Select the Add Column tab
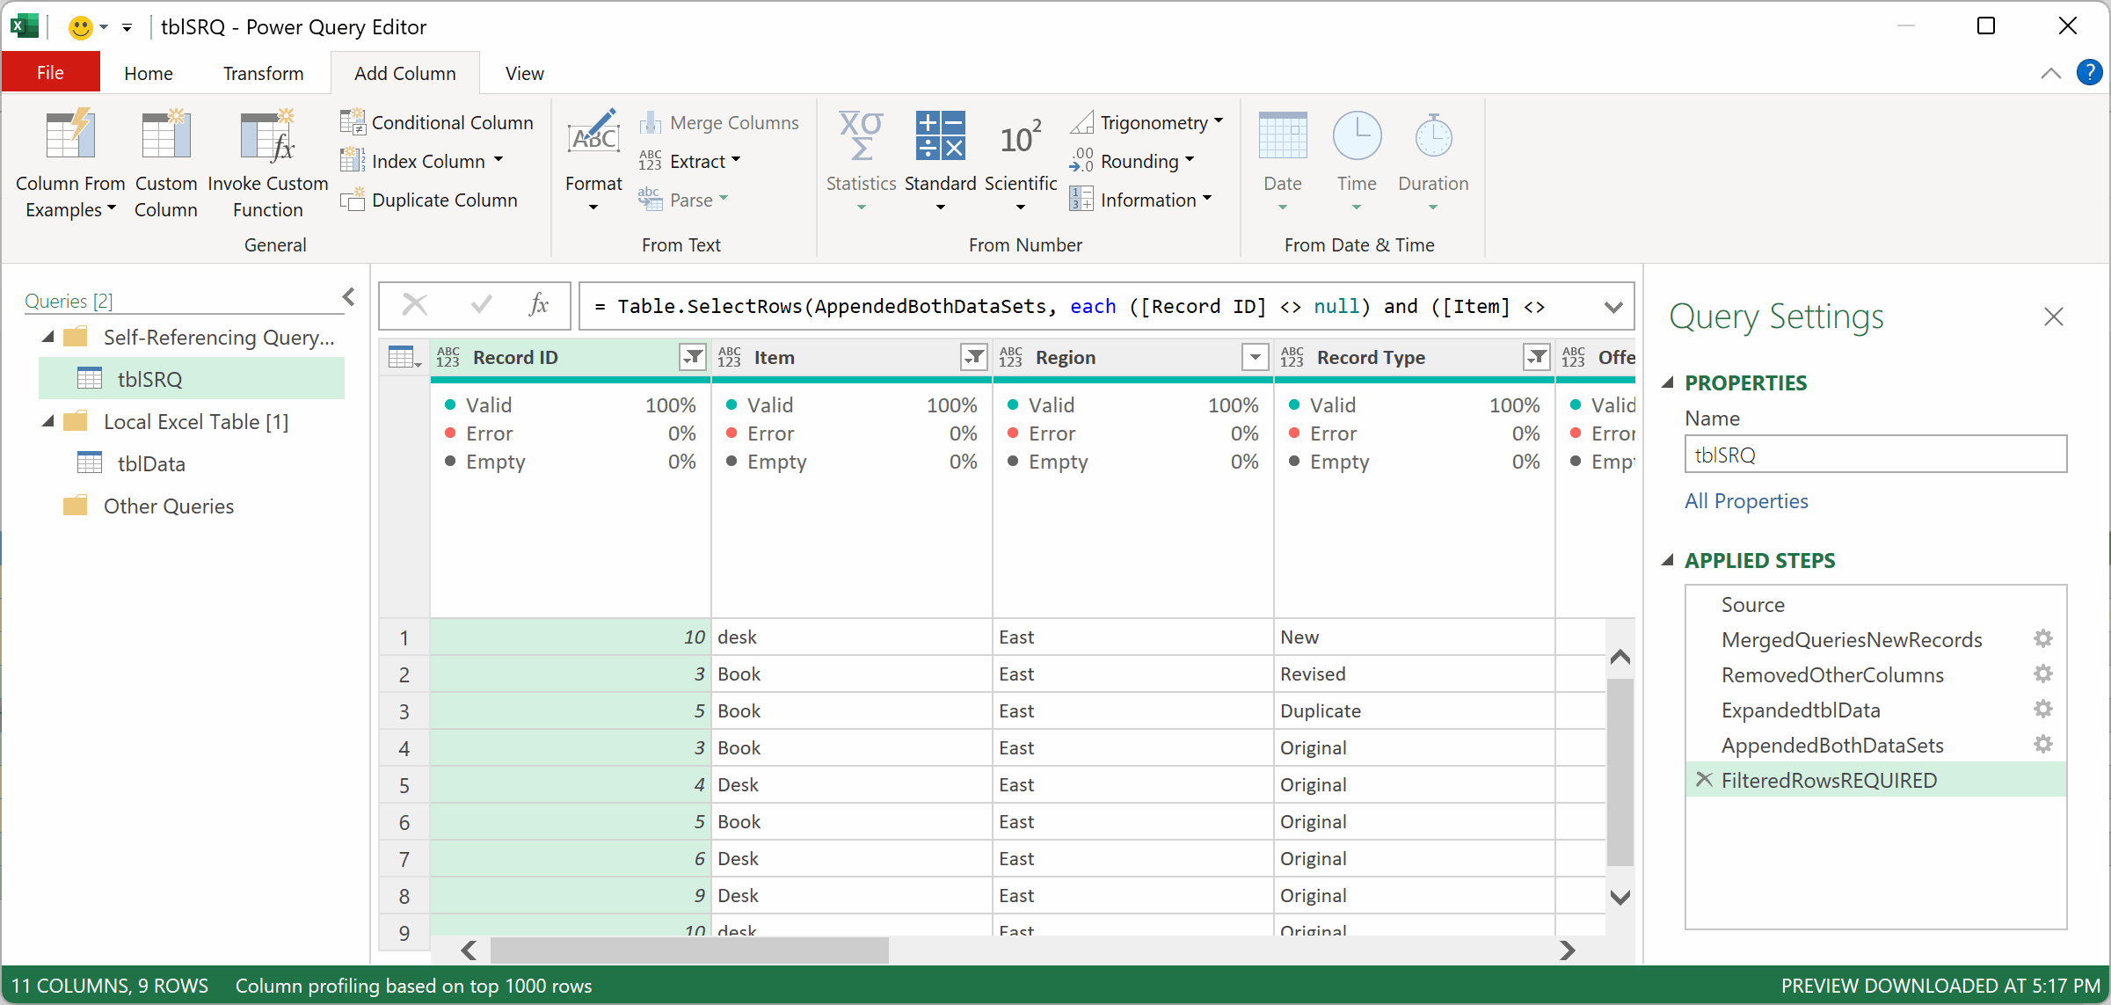Screen dimensions: 2111x1005 tap(405, 73)
